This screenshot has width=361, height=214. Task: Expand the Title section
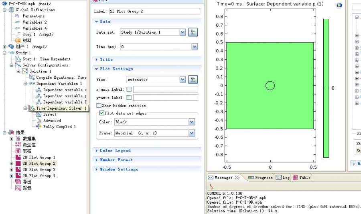tap(96, 60)
